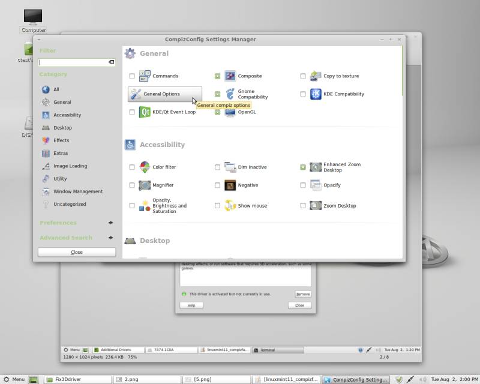Open the OpenGL plugin settings
The height and width of the screenshot is (384, 480).
[x=241, y=112]
